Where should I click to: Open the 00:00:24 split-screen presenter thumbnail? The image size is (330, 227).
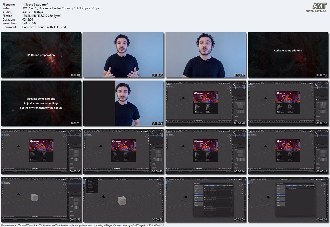pos(123,103)
